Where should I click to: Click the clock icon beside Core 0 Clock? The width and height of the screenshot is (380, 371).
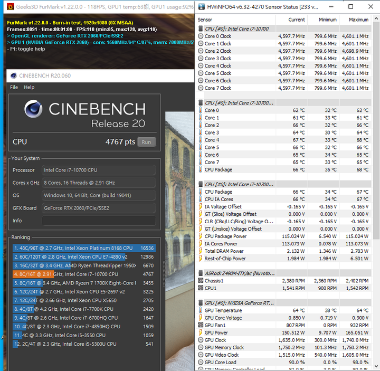(x=201, y=36)
